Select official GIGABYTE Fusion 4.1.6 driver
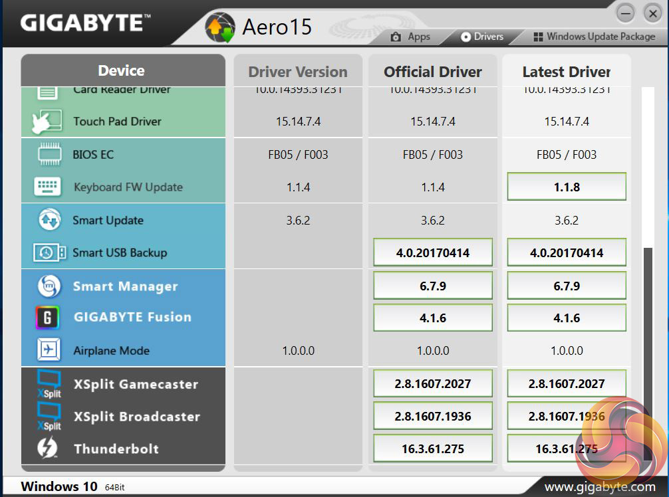The width and height of the screenshot is (669, 497). coord(432,318)
